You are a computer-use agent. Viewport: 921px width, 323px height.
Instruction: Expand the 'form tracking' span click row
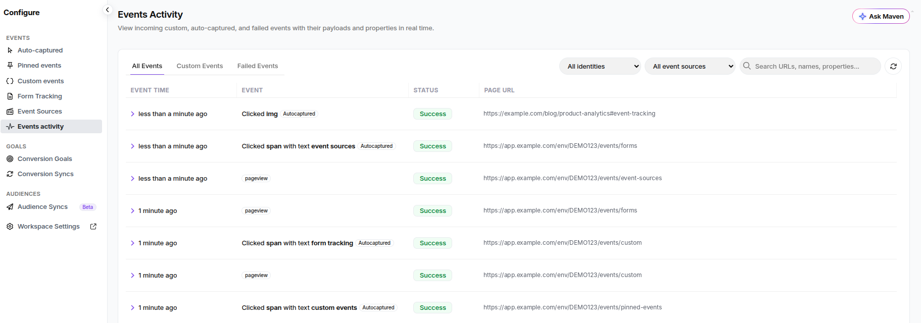[x=132, y=243]
